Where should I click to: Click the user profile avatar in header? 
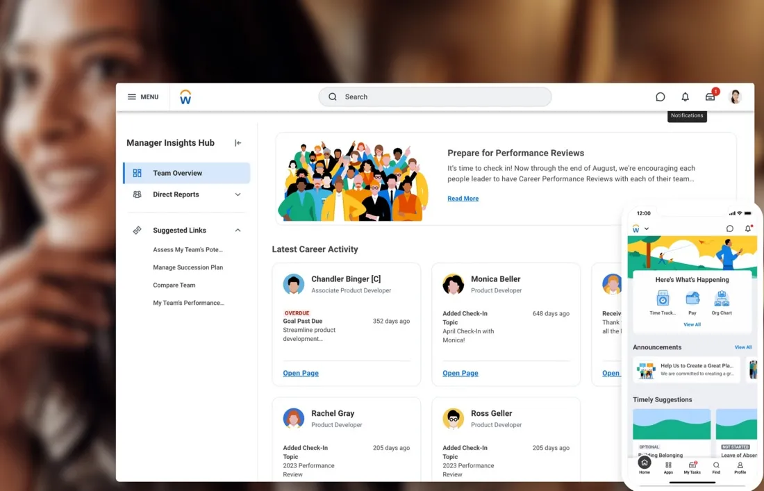pos(735,97)
